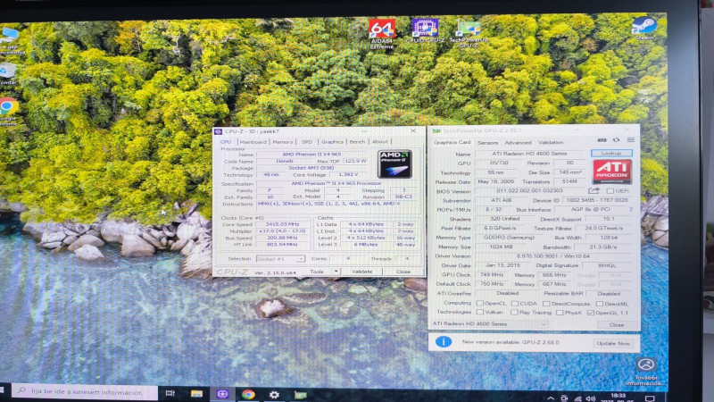Screen dimensions: 714x402
Task: Click the Close button in GPU-Z
Action: [x=617, y=325]
